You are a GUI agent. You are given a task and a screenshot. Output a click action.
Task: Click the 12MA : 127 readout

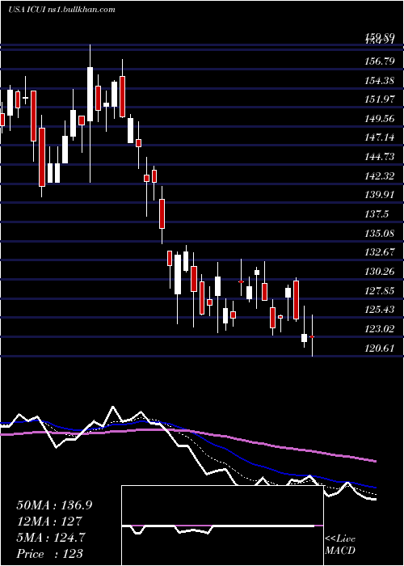49,522
